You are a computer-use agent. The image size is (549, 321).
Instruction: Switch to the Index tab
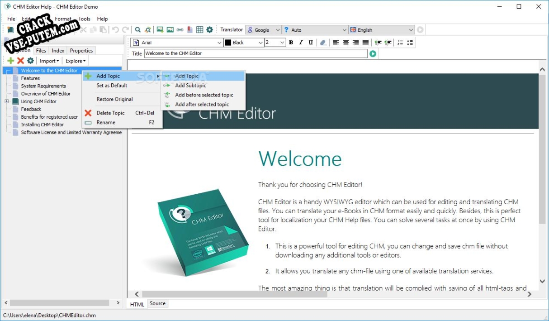58,51
